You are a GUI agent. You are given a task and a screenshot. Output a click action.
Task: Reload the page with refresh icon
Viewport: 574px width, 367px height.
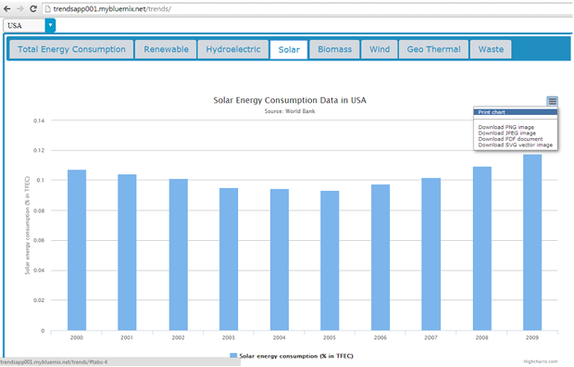click(x=33, y=8)
